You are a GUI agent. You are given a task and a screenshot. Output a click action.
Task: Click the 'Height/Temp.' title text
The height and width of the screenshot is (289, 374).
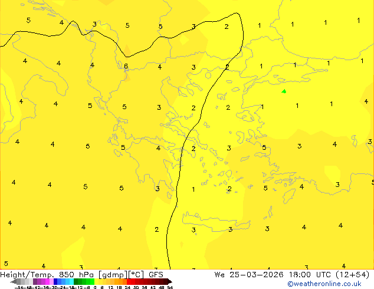[x=27, y=275]
